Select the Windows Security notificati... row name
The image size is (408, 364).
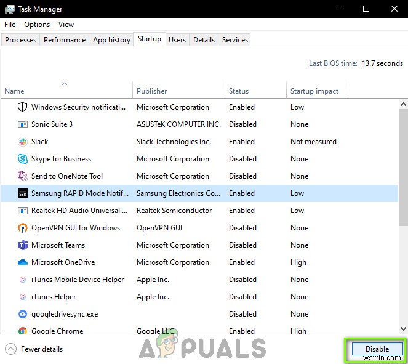[78, 107]
